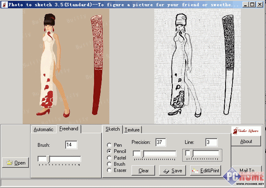Click the Save button
Viewport: 266px width, 188px height.
click(x=172, y=171)
